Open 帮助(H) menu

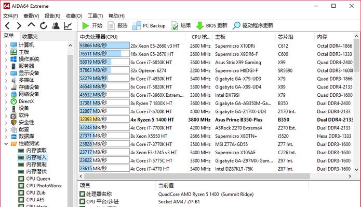116,16
